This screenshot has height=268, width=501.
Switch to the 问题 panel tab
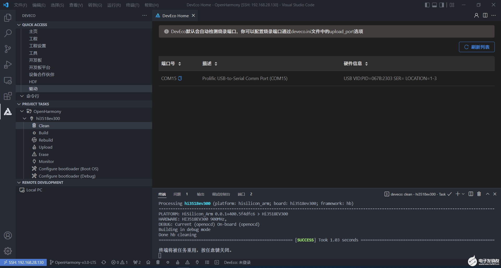(x=177, y=194)
